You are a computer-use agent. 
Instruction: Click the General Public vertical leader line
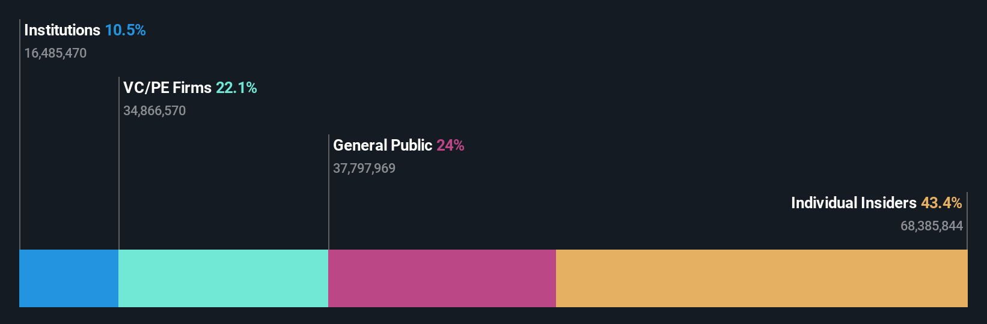[329, 192]
